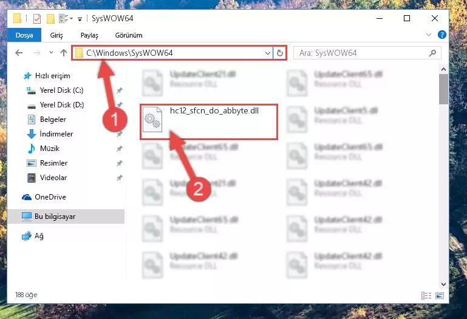This screenshot has height=319, width=467.
Task: Open the Dosya ribbon tab
Action: (24, 35)
